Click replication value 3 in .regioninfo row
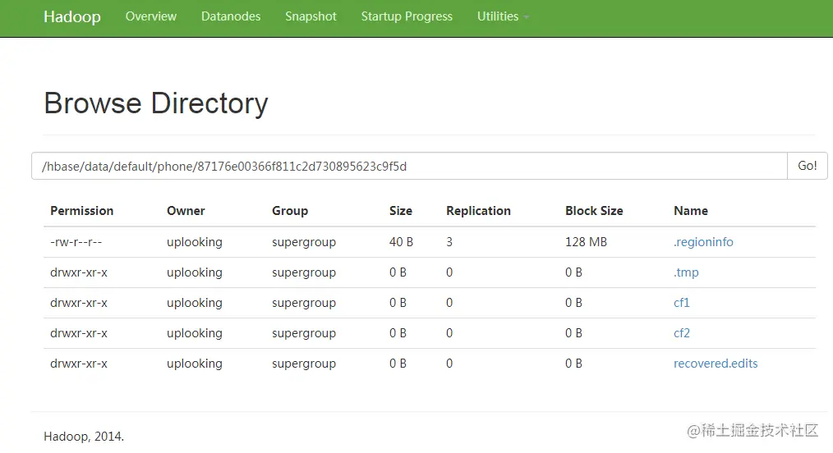Image resolution: width=833 pixels, height=453 pixels. (449, 242)
